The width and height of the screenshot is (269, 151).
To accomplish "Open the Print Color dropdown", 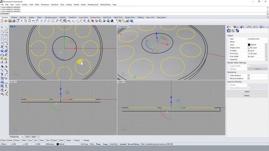I will [x=266, y=53].
